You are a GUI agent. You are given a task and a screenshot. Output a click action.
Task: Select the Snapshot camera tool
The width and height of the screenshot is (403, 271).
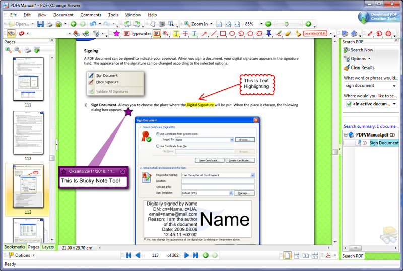point(162,24)
